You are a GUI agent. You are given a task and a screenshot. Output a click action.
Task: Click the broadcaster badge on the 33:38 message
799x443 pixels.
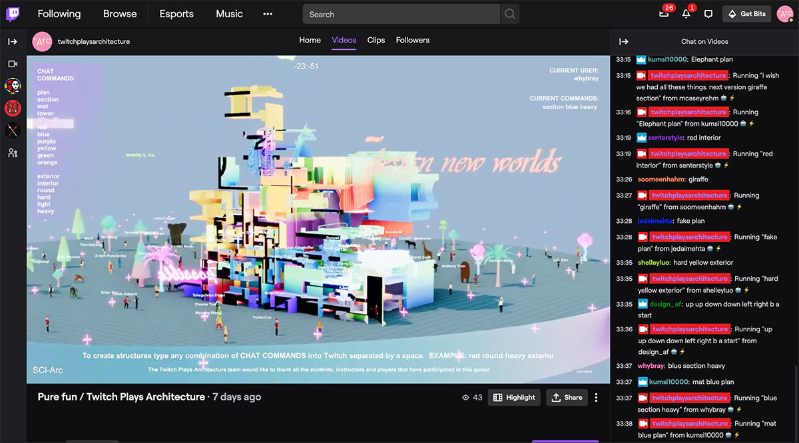642,424
